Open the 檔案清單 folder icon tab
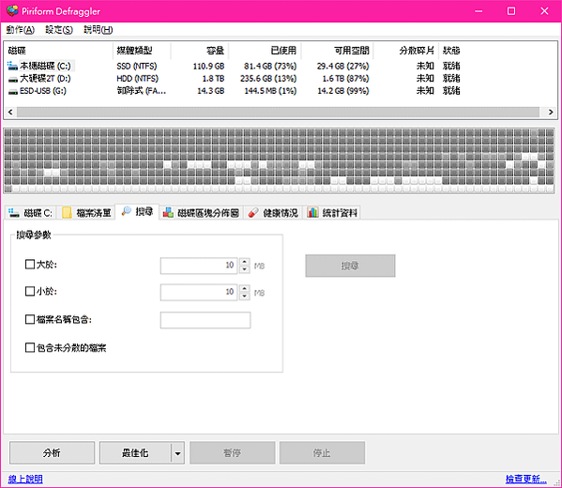This screenshot has height=488, width=562. point(67,213)
